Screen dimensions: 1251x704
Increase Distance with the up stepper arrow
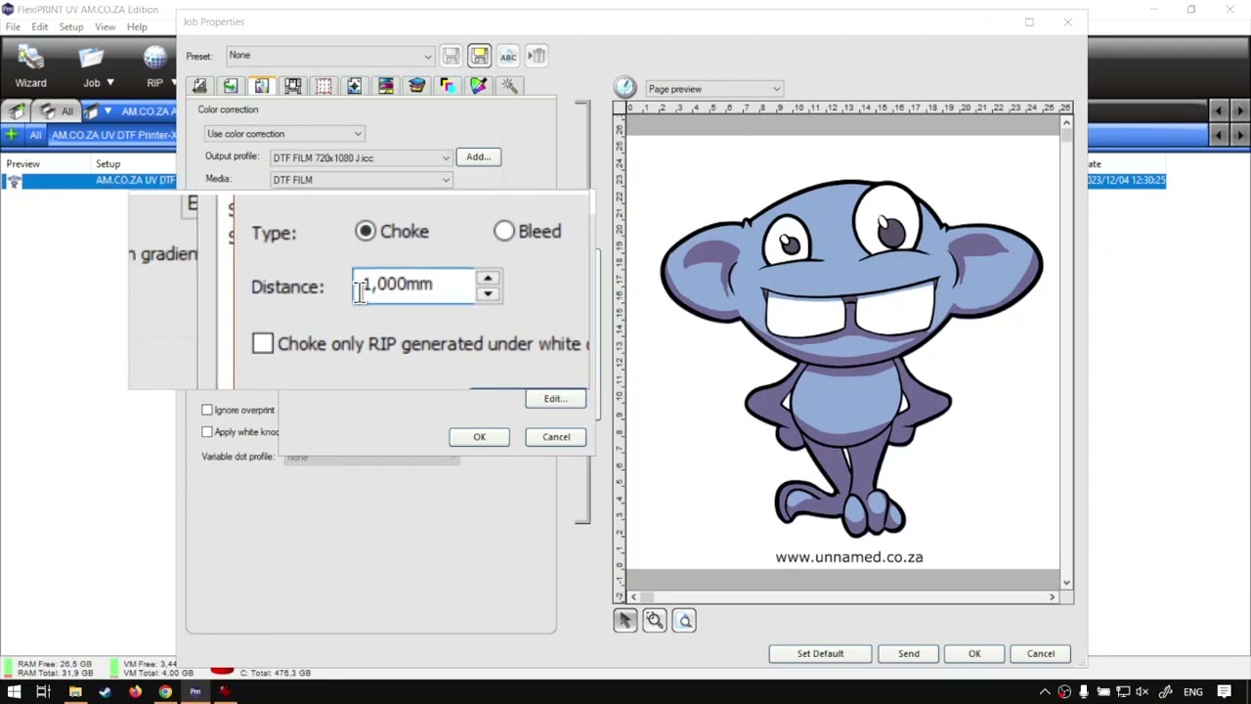(x=488, y=278)
